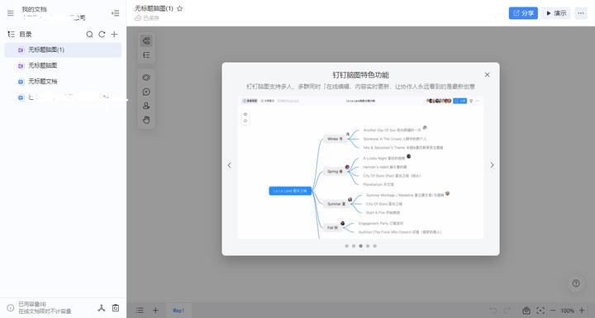The width and height of the screenshot is (595, 318).
Task: Click the redo arrow
Action: coord(507,311)
